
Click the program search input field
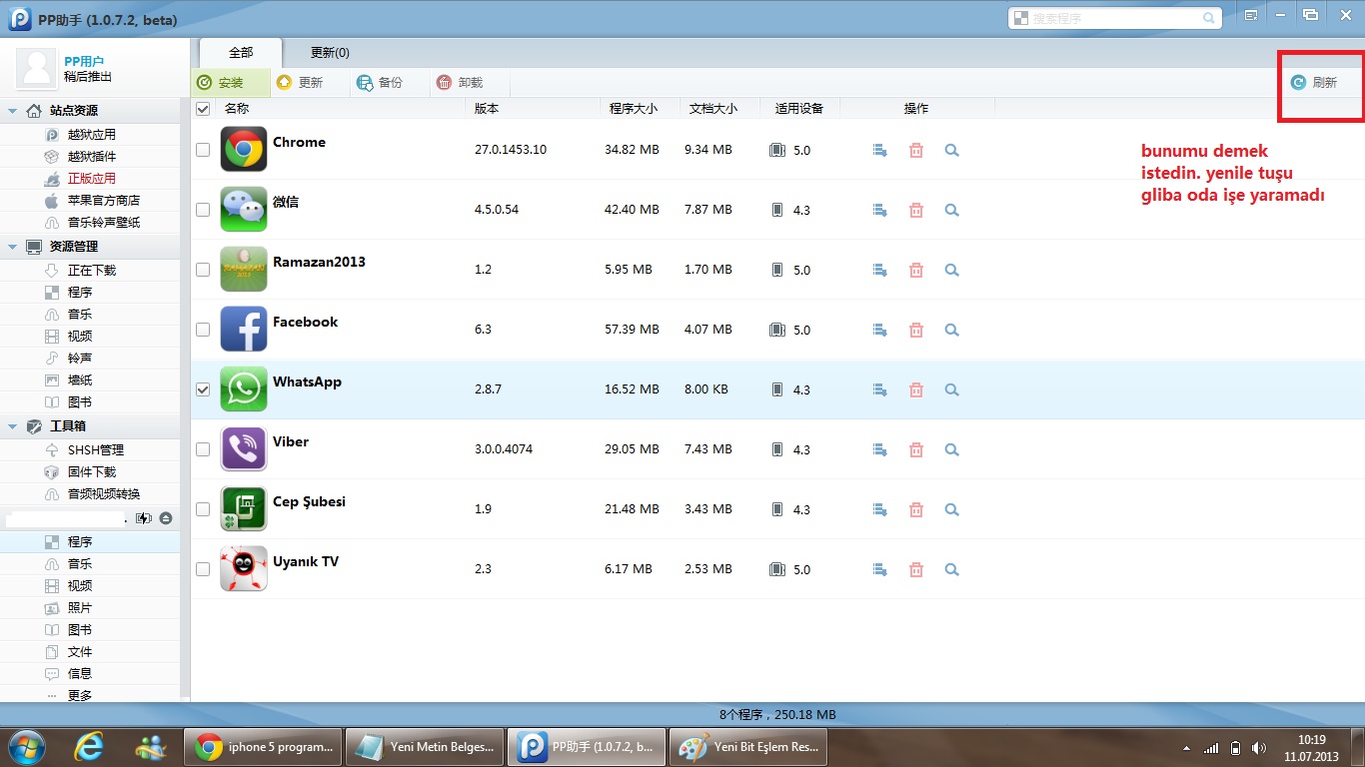point(1115,18)
